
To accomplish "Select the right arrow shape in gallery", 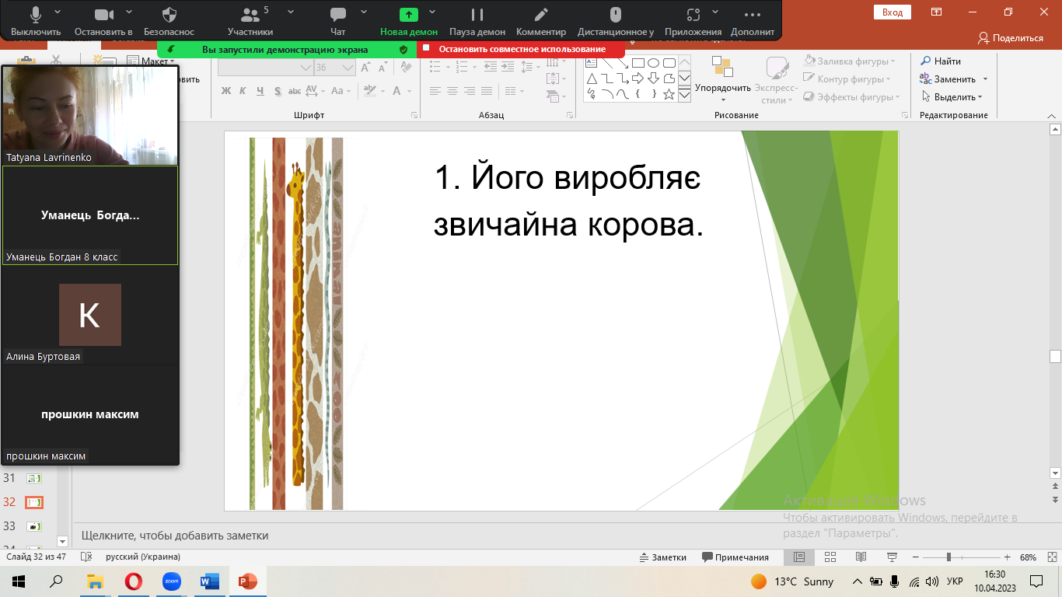I will coord(638,79).
